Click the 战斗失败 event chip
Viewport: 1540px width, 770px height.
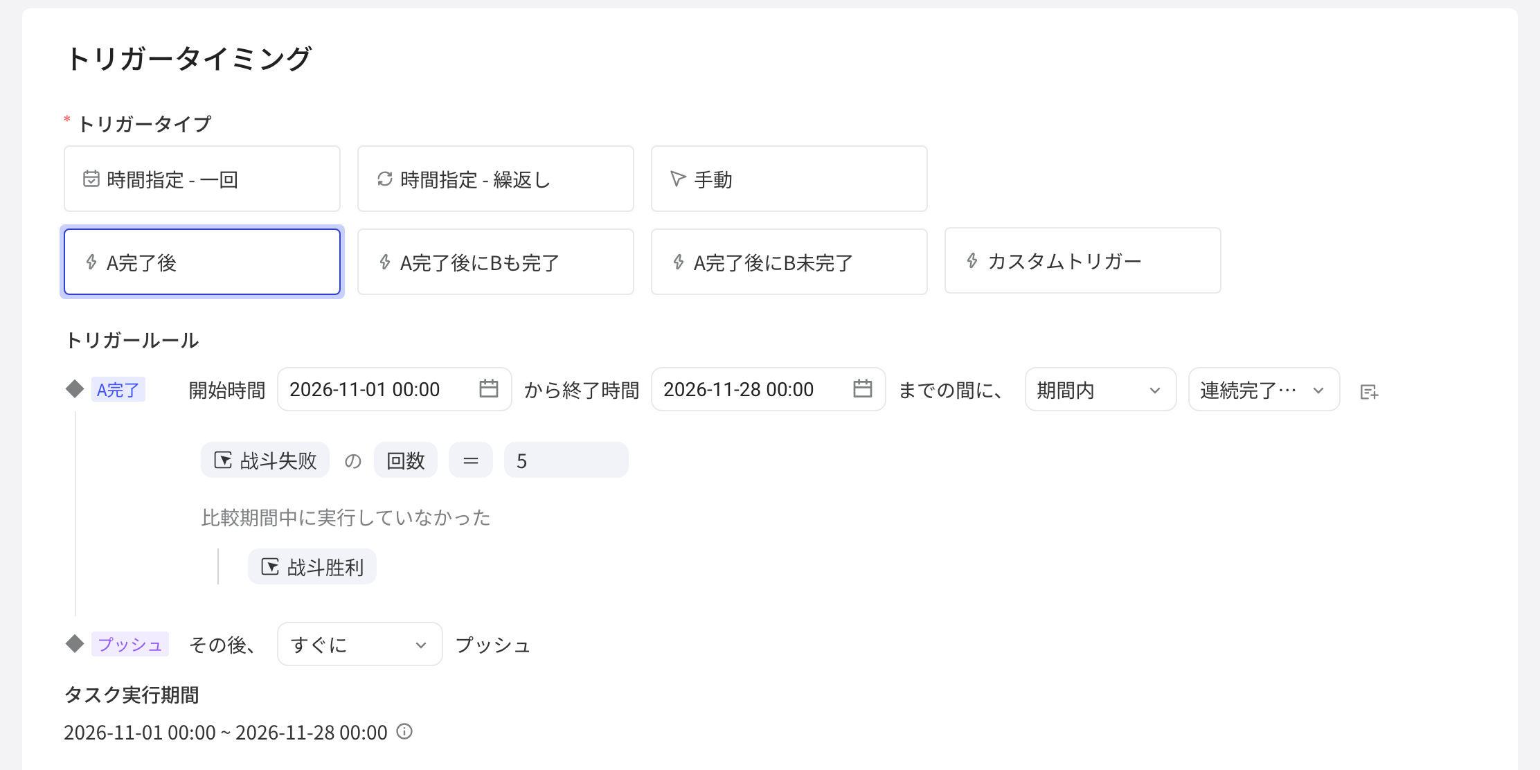click(265, 460)
